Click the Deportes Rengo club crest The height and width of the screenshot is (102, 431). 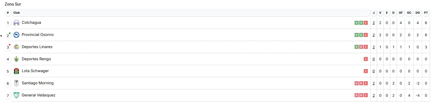16,59
